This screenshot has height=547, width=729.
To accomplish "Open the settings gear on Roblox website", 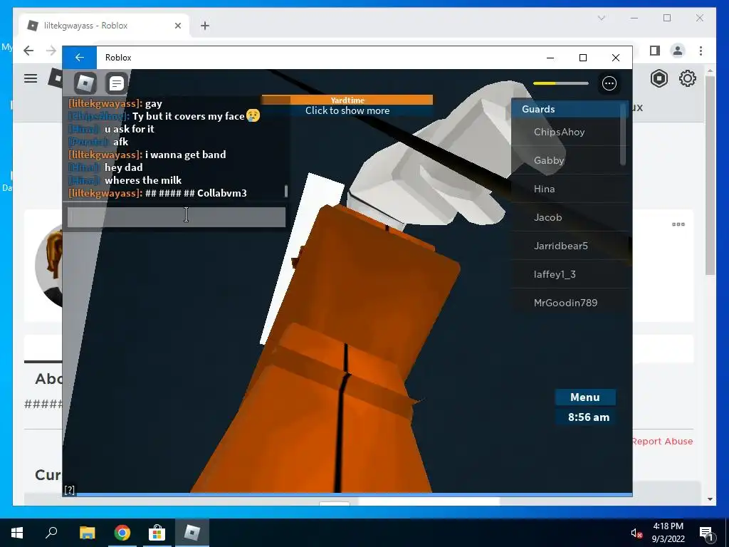I will (x=688, y=78).
